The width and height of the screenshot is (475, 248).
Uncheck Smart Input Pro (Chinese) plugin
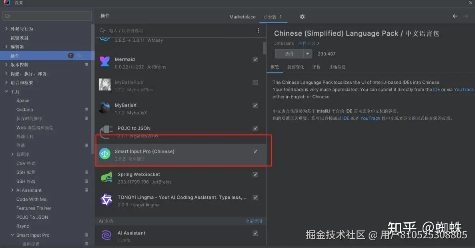pos(255,151)
